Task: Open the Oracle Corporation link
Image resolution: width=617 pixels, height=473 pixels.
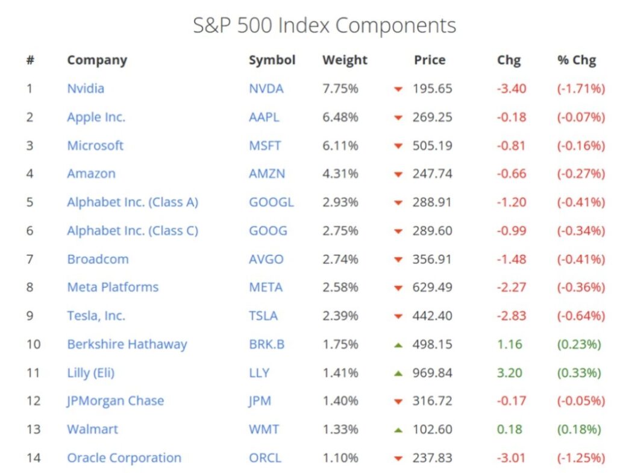Action: [x=124, y=458]
